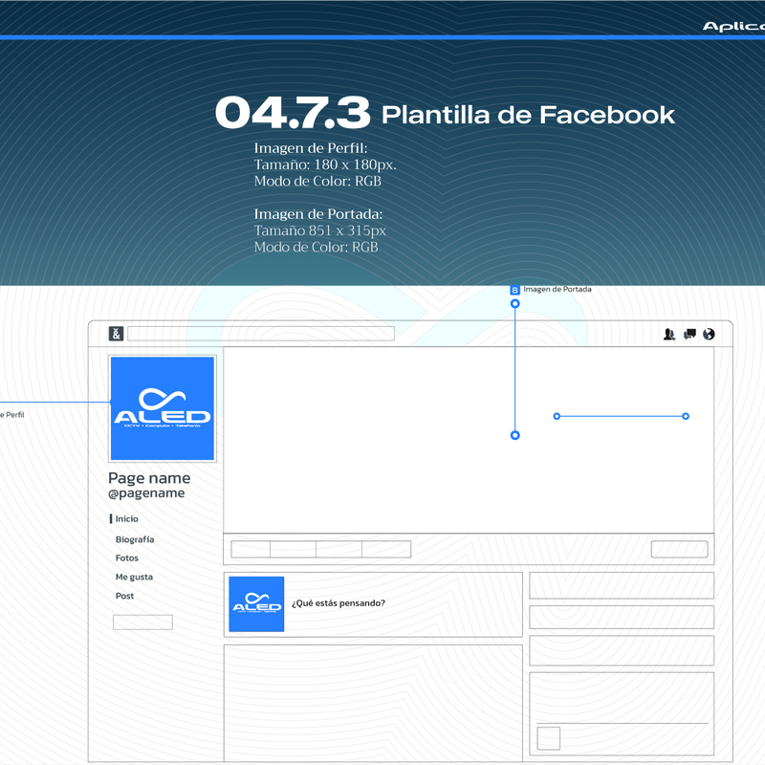Click the ¿Qué estás pensando? prompt

pos(339,603)
